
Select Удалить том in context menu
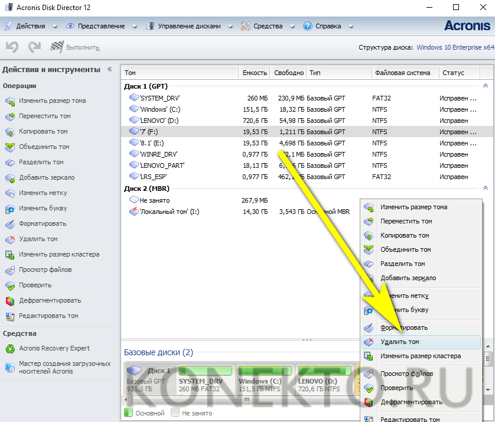(x=400, y=342)
